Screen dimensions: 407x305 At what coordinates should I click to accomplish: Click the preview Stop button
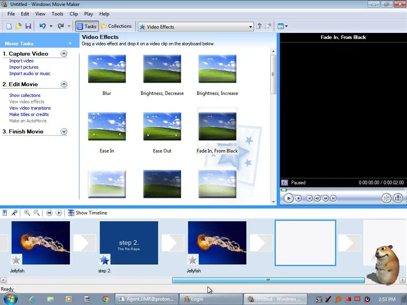298,199
